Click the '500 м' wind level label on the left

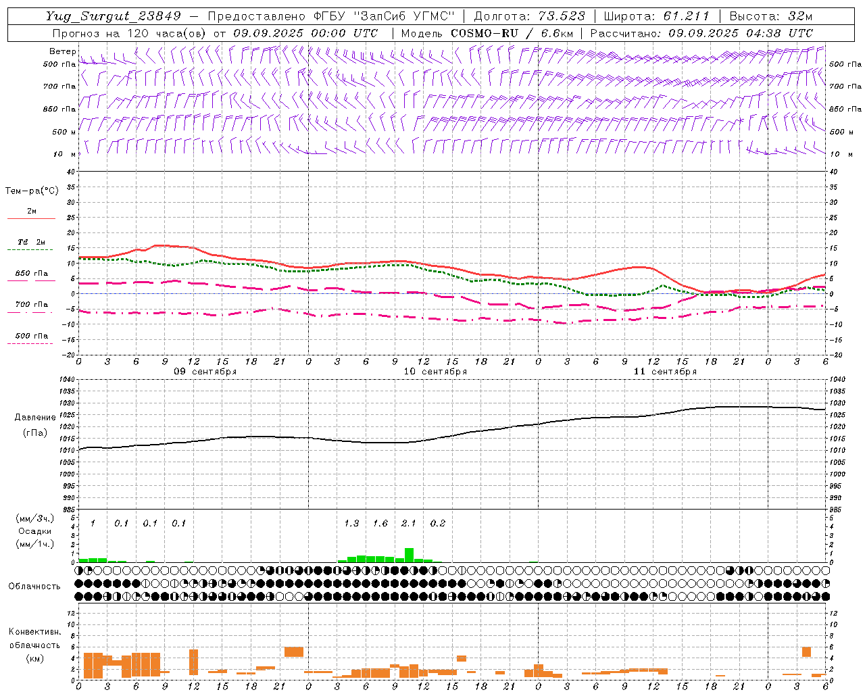65,132
